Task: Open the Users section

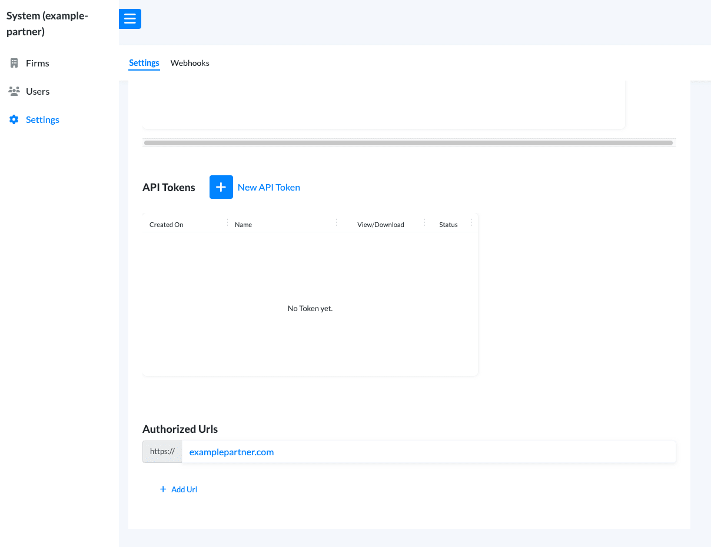Action: [x=38, y=91]
